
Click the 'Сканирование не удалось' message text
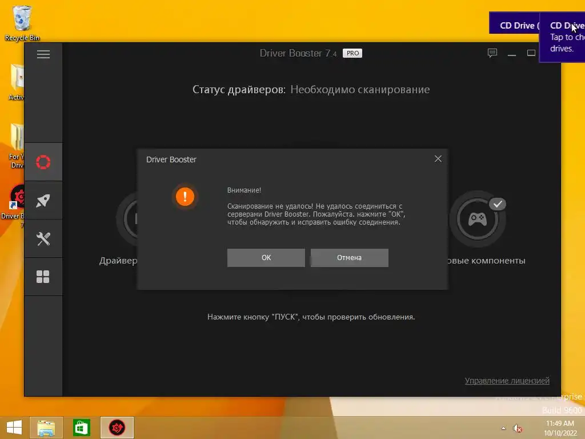316,214
